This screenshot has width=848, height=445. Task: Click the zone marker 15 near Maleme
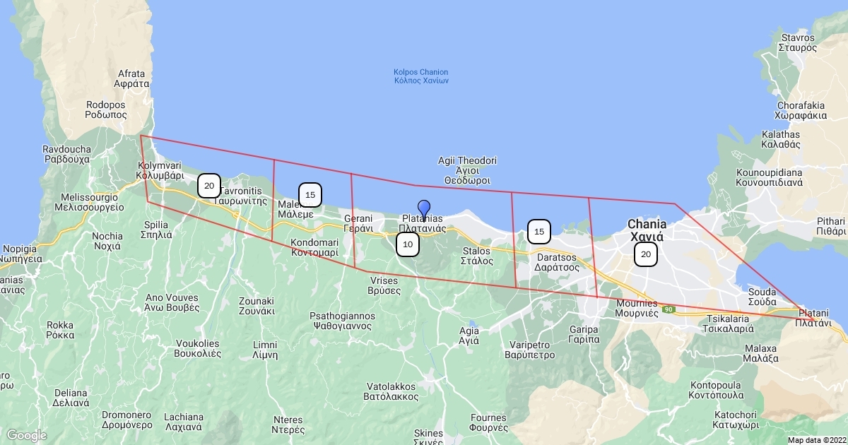point(310,194)
